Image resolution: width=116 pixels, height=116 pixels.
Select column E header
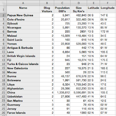(93, 3)
